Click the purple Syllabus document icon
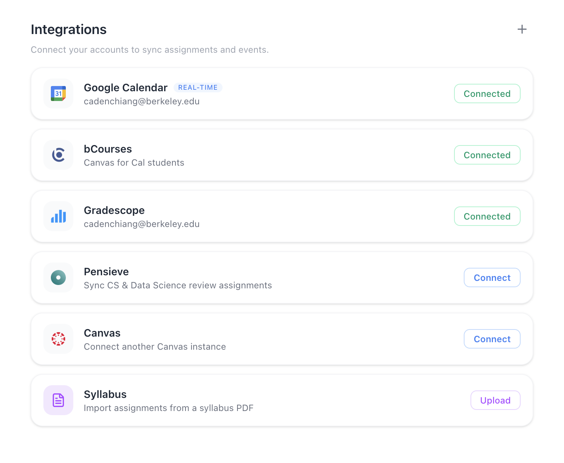The height and width of the screenshot is (463, 564). 58,400
